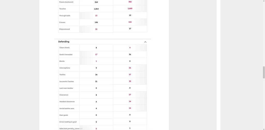Select the Own goals row label
This screenshot has width=265, height=130.
pos(64,115)
